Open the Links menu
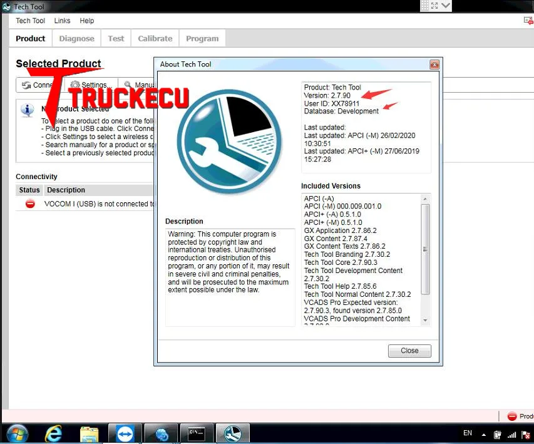Viewport: 534px width, 444px height. coord(62,21)
